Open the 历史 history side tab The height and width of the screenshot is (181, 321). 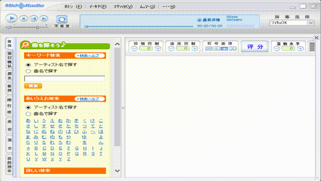point(10,76)
